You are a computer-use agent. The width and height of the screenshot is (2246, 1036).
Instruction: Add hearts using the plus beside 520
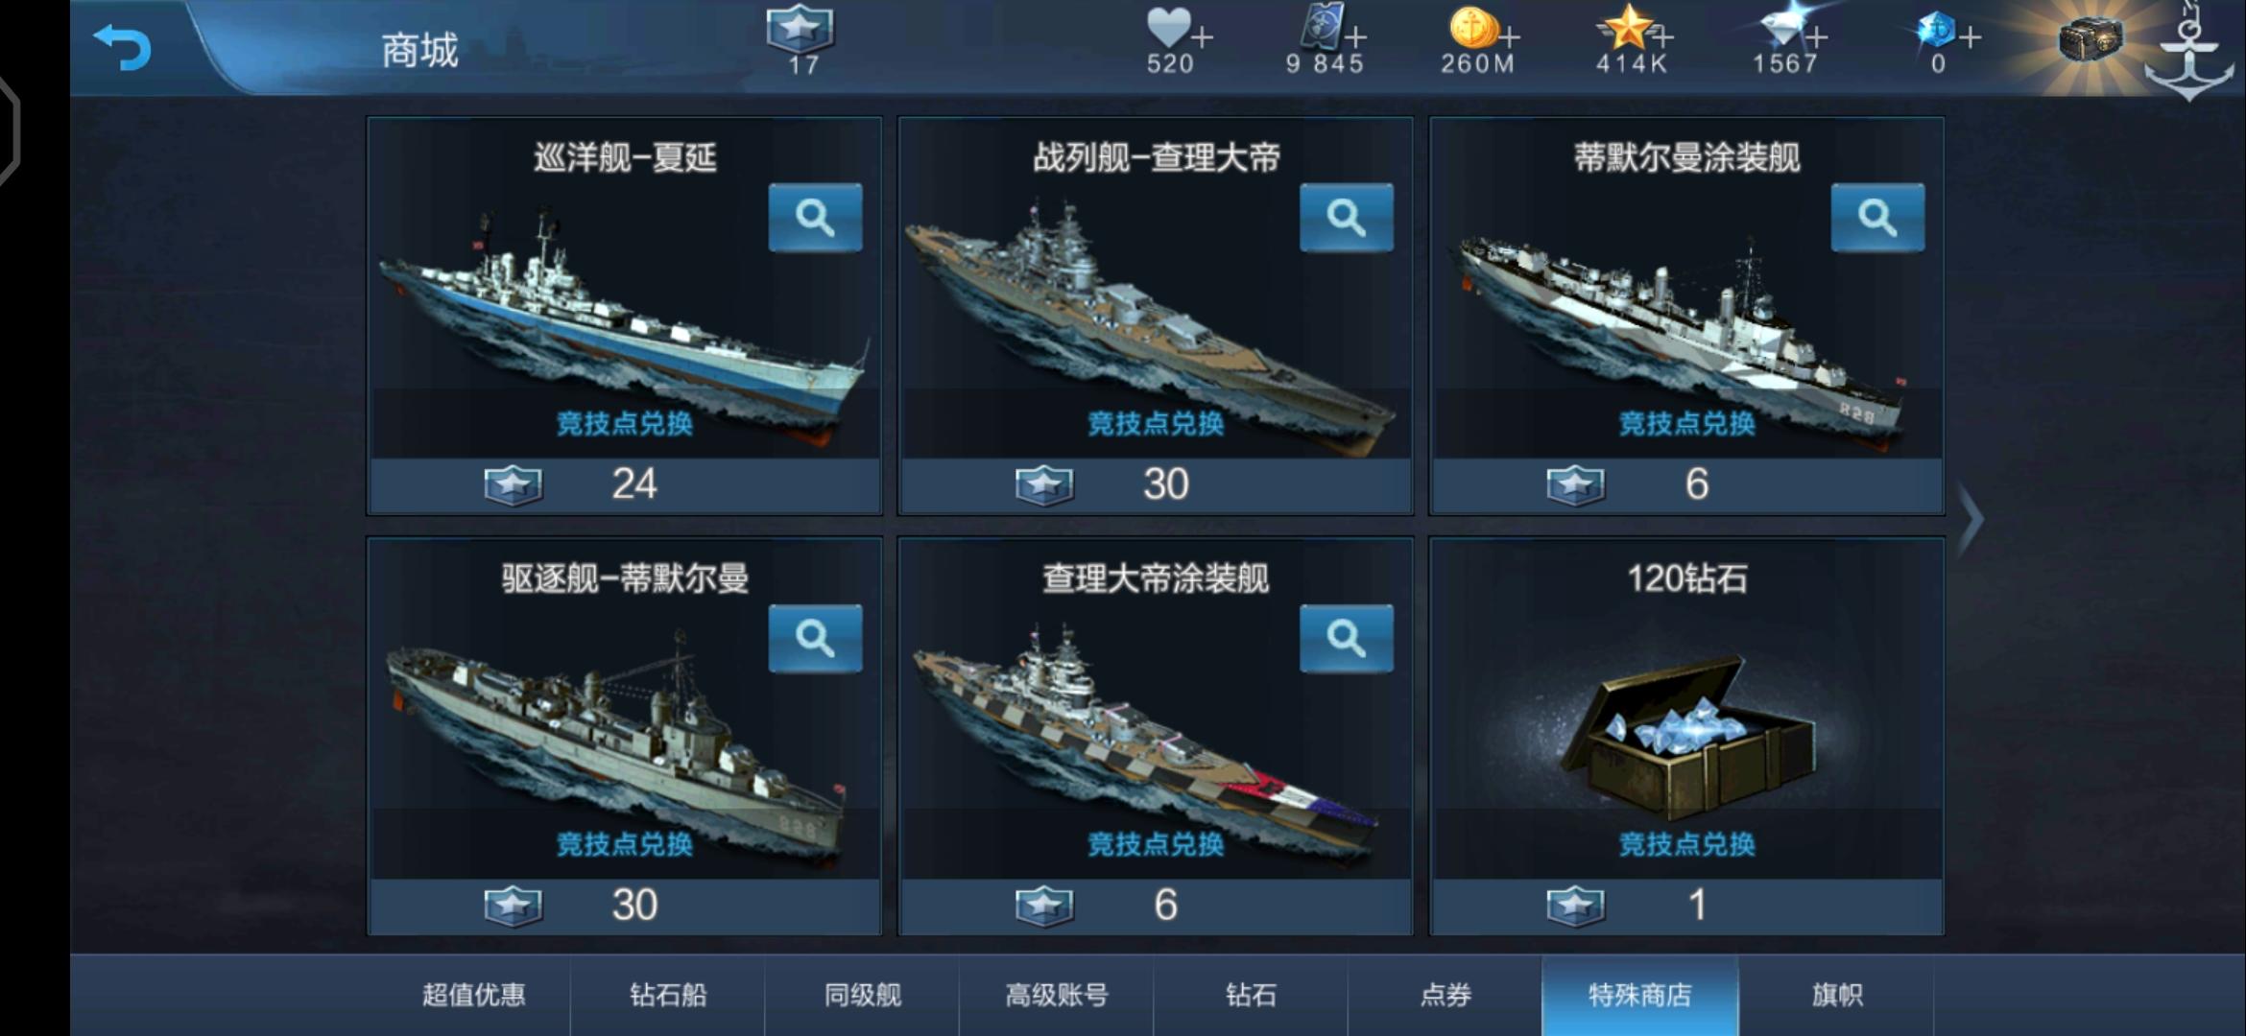click(1203, 36)
